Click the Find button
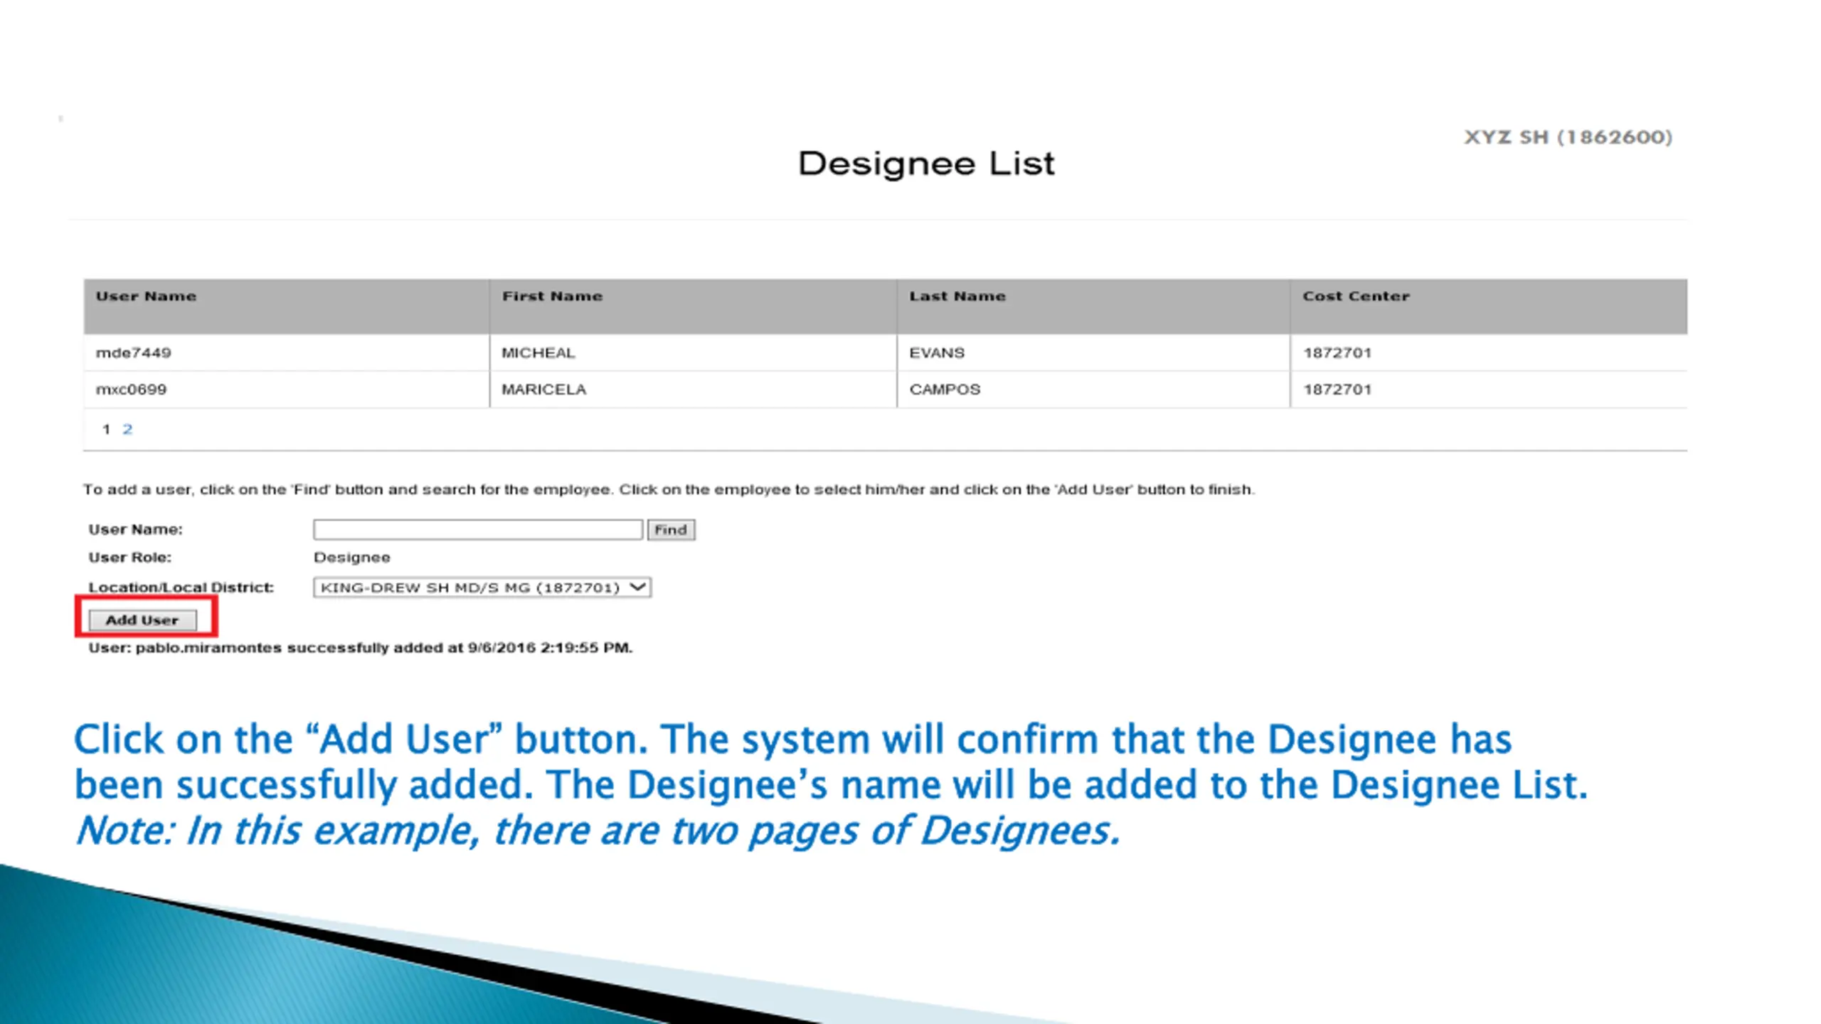Image resolution: width=1821 pixels, height=1024 pixels. pos(671,530)
